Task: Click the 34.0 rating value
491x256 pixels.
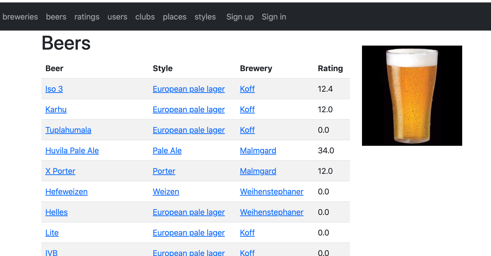Action: pyautogui.click(x=326, y=151)
